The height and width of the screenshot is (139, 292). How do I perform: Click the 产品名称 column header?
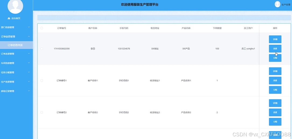(x=186, y=28)
